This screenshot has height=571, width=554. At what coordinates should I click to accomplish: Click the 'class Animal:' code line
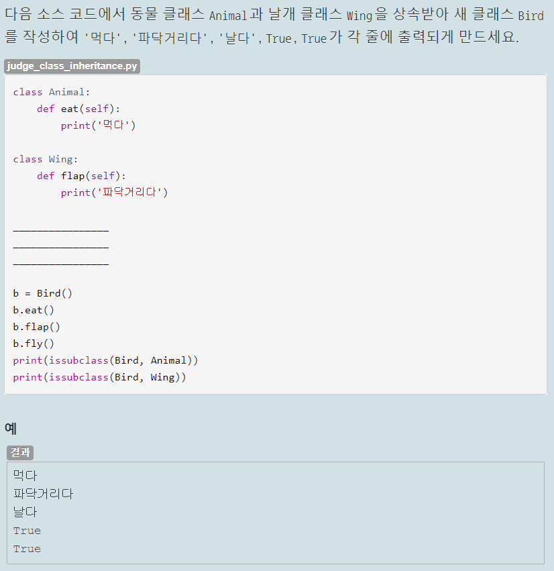[52, 92]
